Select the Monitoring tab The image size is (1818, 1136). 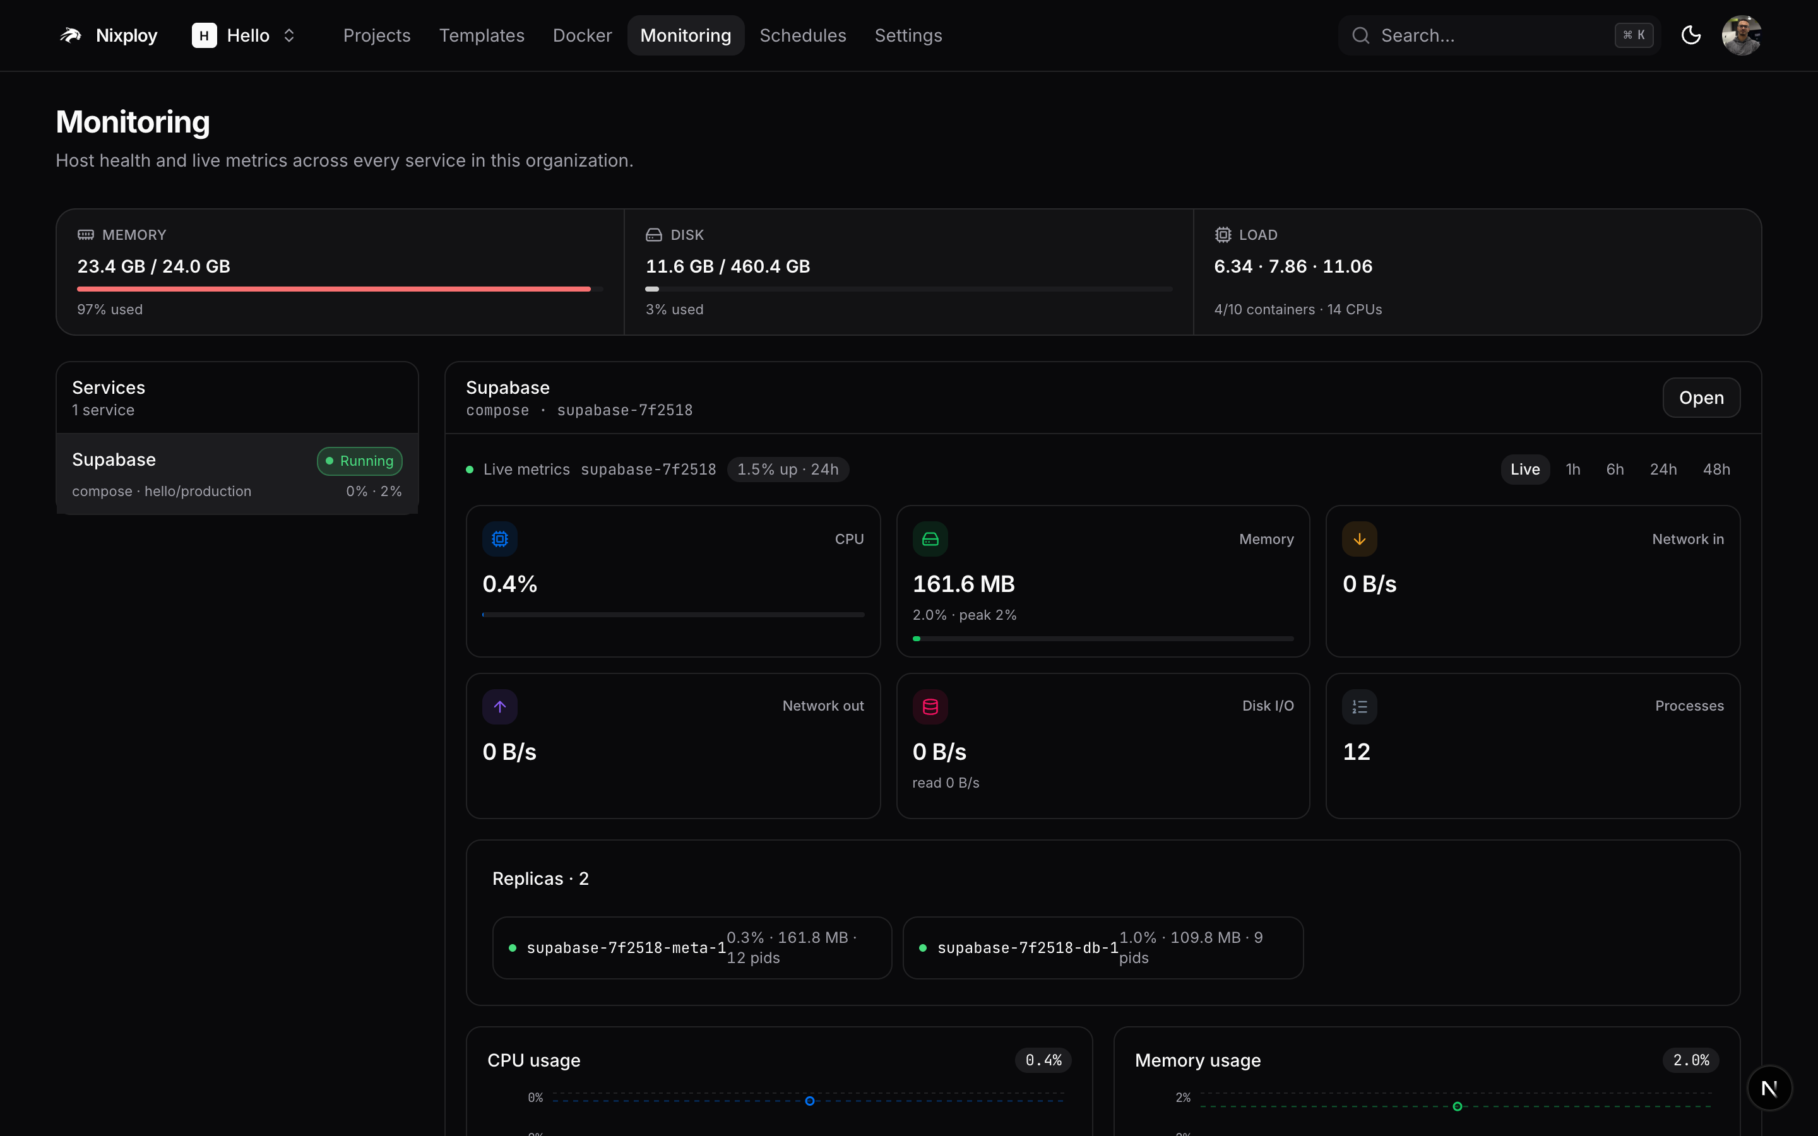coord(686,35)
